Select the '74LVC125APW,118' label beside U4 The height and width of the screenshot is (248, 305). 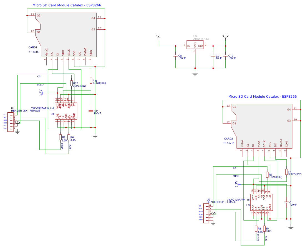tap(42, 108)
